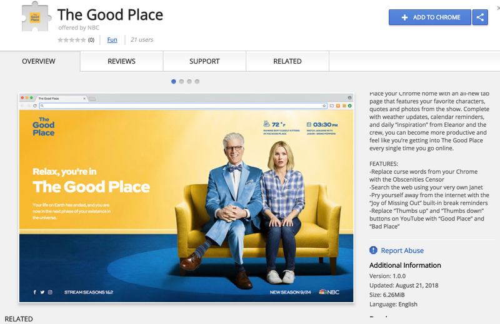The width and height of the screenshot is (500, 324).
Task: Click the STREAM SEASONS 1&2 text
Action: coord(89,292)
